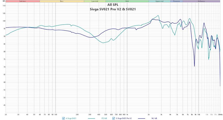The height and width of the screenshot is (120, 223).
Task: Click the 45 dB vertical axis label
Action: pyautogui.click(x=4, y=105)
